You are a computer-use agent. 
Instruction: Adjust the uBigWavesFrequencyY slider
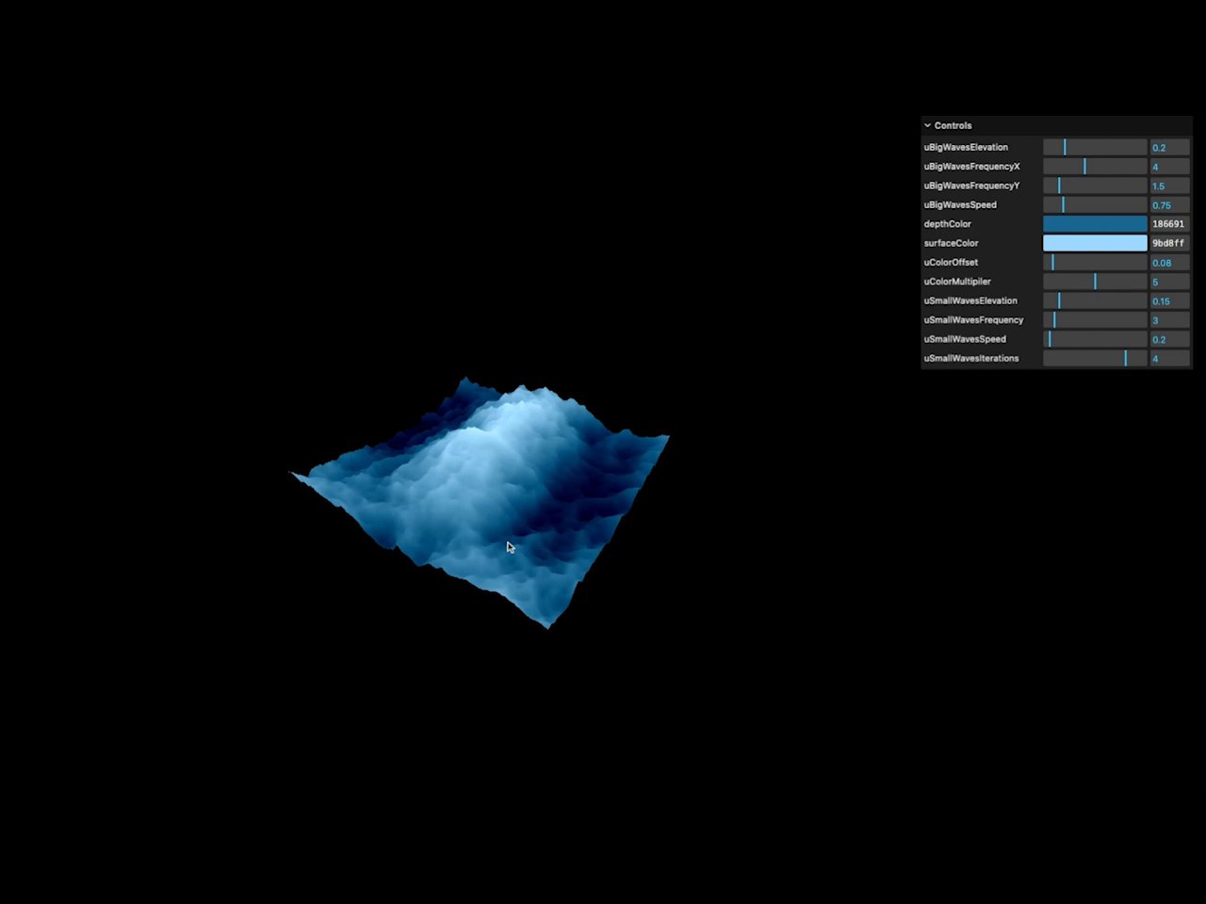(1093, 186)
